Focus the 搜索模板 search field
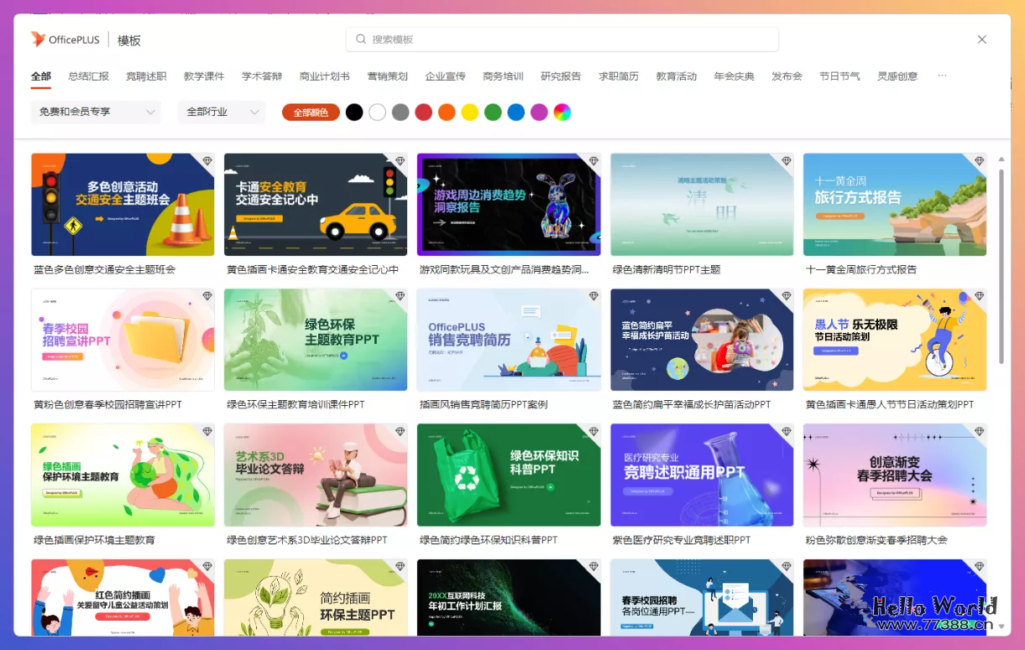 click(562, 39)
